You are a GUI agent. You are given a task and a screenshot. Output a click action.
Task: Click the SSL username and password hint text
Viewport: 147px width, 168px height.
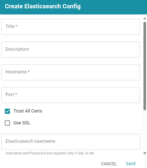(50, 153)
